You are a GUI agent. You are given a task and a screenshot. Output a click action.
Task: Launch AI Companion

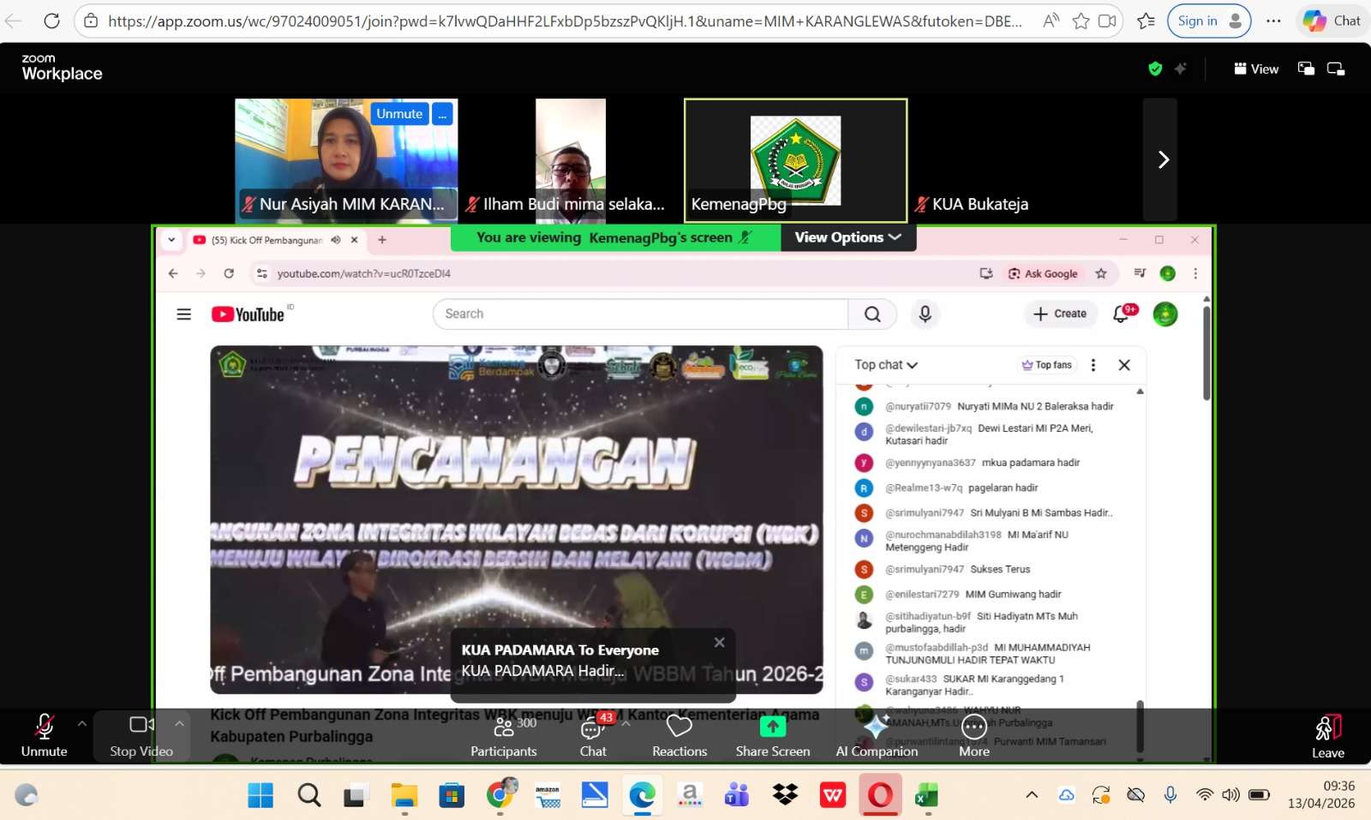[x=877, y=736]
